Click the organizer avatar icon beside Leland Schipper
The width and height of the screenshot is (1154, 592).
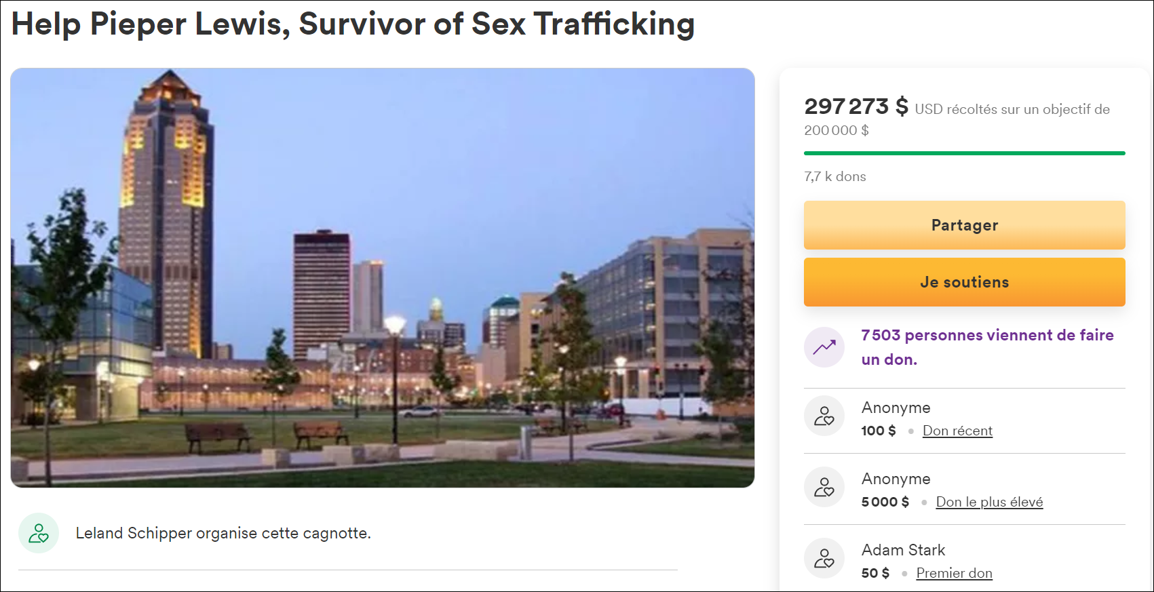click(39, 533)
